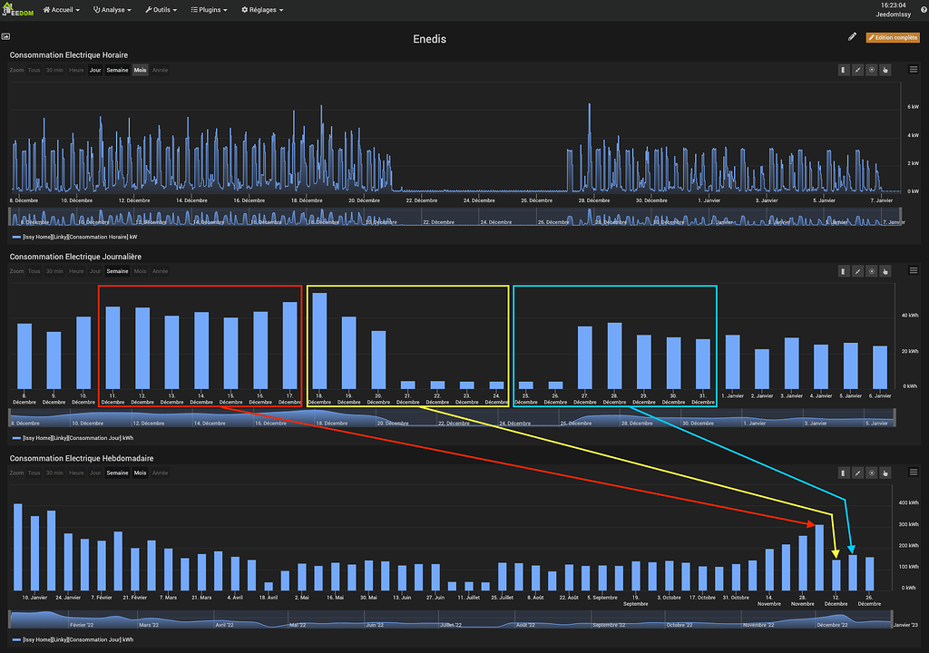929x653 pixels.
Task: Click the image icon under the Jeedom logo
Action: 5,37
